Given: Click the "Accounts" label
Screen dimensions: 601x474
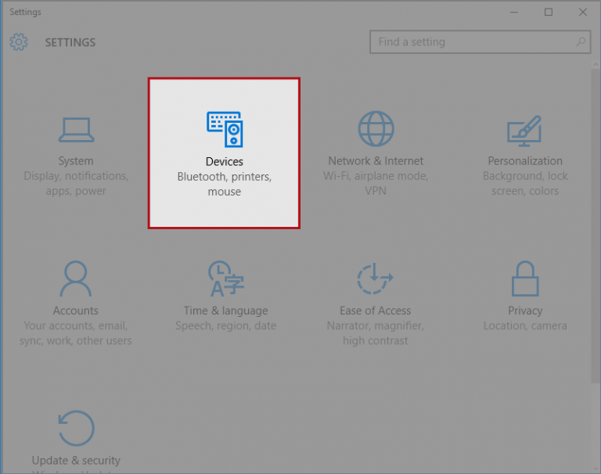Looking at the screenshot, I should [x=75, y=311].
